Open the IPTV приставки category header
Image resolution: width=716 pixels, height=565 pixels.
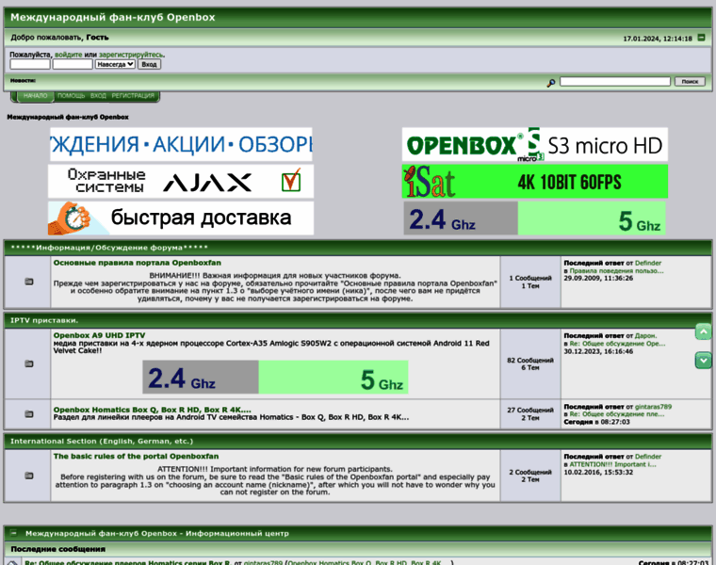pyautogui.click(x=44, y=320)
